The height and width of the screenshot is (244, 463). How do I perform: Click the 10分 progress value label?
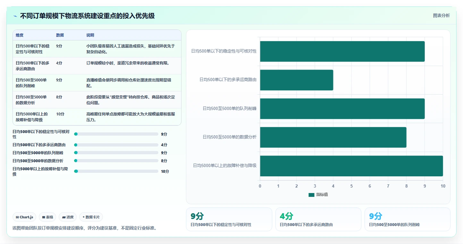(165, 171)
